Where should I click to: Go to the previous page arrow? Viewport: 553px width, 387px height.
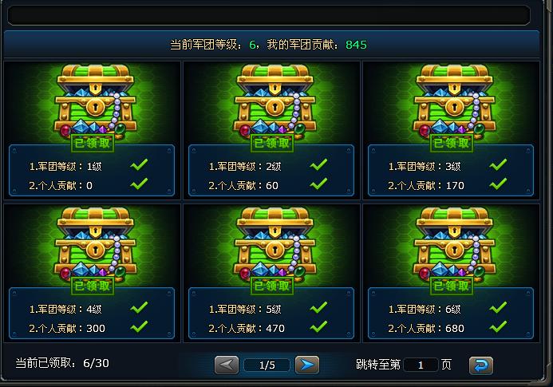pyautogui.click(x=227, y=365)
